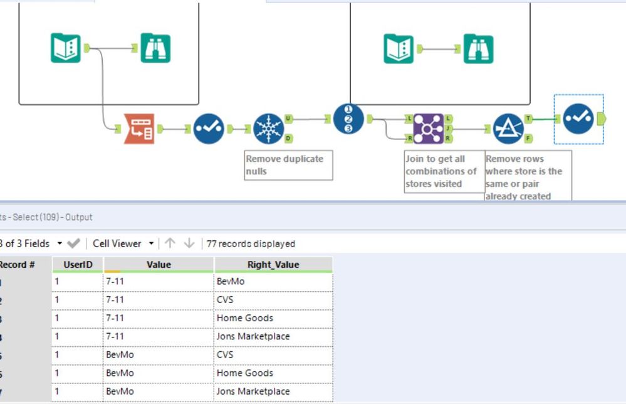This screenshot has width=626, height=404.
Task: Go to next record with down arrow
Action: pyautogui.click(x=189, y=243)
